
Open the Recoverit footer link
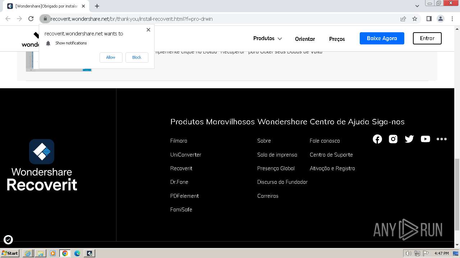[x=181, y=168]
